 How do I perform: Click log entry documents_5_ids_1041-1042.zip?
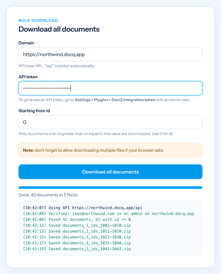77,249
